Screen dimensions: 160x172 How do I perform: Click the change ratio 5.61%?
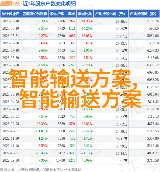click(88, 43)
